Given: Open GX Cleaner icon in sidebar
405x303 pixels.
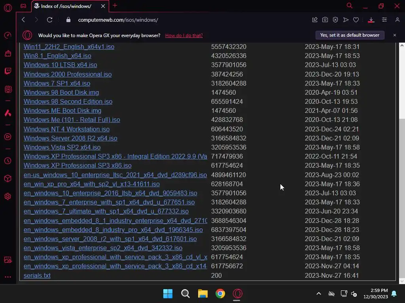Looking at the screenshot, I should coord(8,53).
